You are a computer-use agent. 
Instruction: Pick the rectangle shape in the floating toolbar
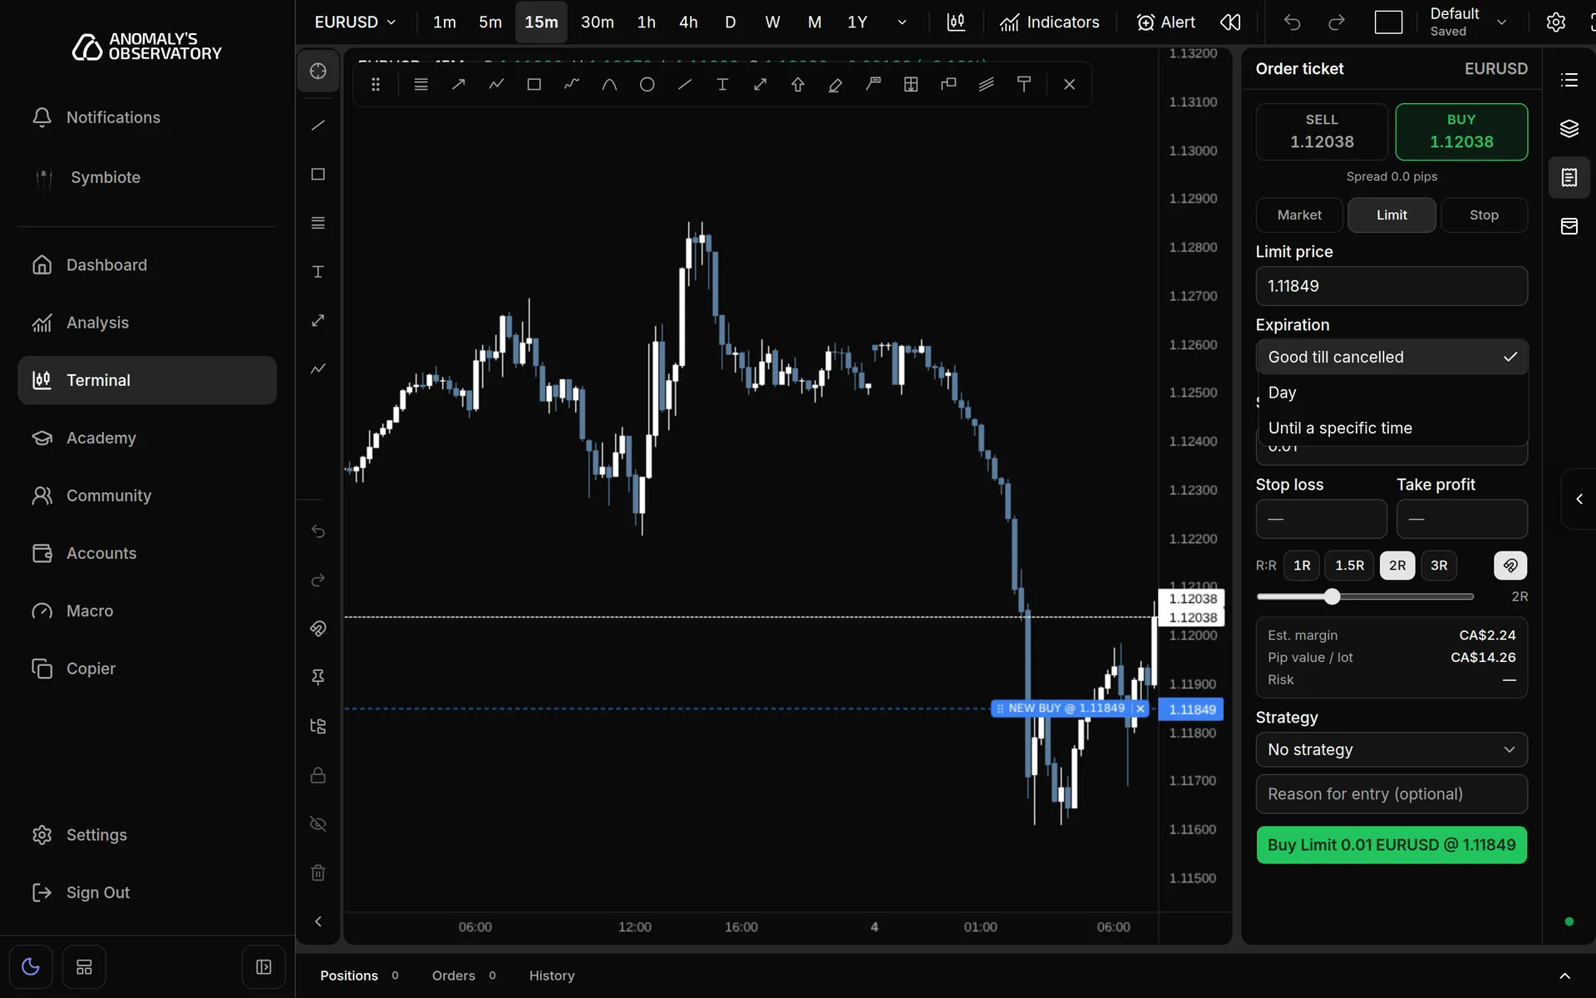point(534,84)
